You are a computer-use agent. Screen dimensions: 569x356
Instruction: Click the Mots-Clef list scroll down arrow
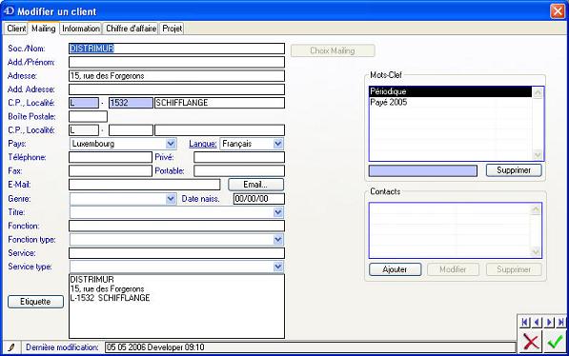[x=538, y=155]
